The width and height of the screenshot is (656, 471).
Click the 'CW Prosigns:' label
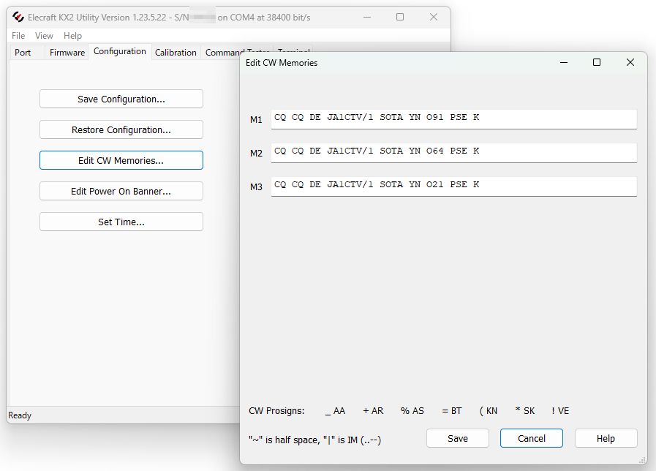click(276, 411)
